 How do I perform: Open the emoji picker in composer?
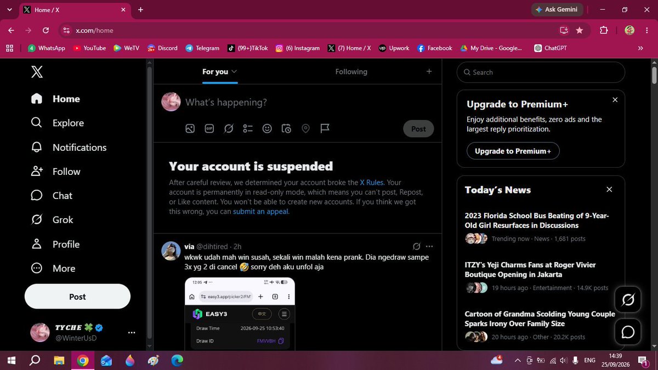click(x=267, y=128)
